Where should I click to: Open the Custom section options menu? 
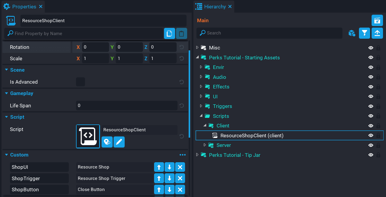pos(182,155)
